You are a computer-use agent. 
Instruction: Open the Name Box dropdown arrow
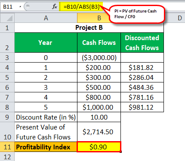point(20,6)
